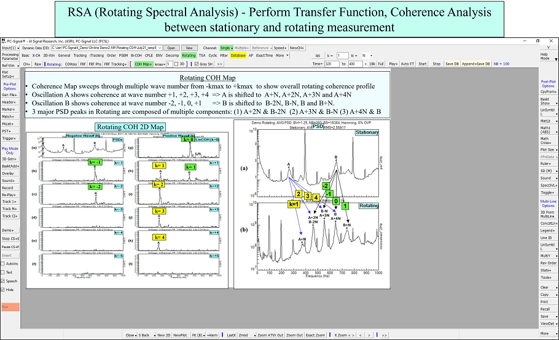Select the Database tab

coord(238,55)
